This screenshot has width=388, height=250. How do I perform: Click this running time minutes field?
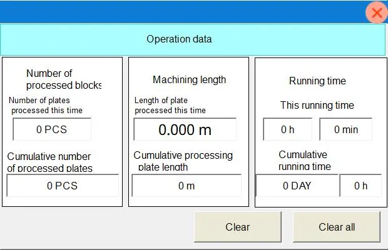coord(345,129)
